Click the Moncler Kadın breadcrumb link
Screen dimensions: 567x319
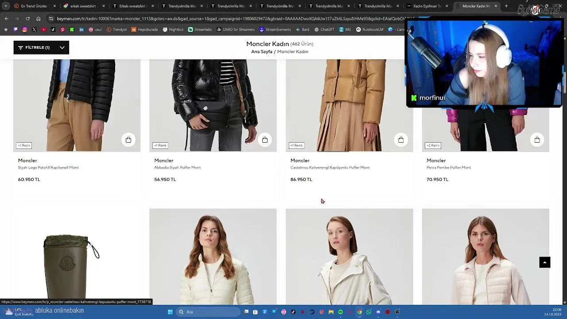coord(293,52)
